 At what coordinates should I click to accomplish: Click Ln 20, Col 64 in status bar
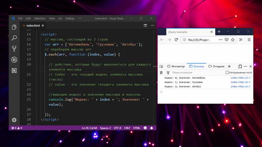point(89,128)
